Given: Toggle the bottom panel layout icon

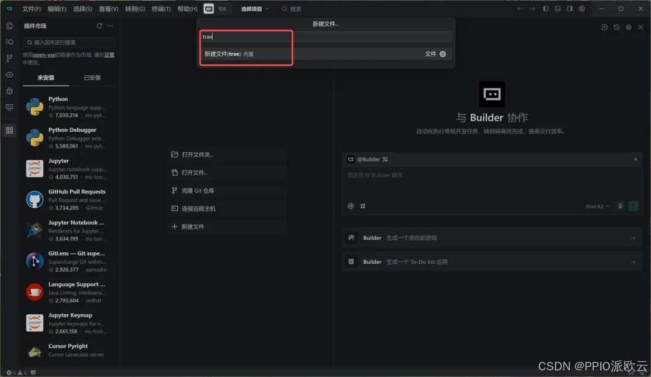Looking at the screenshot, I should click(558, 8).
